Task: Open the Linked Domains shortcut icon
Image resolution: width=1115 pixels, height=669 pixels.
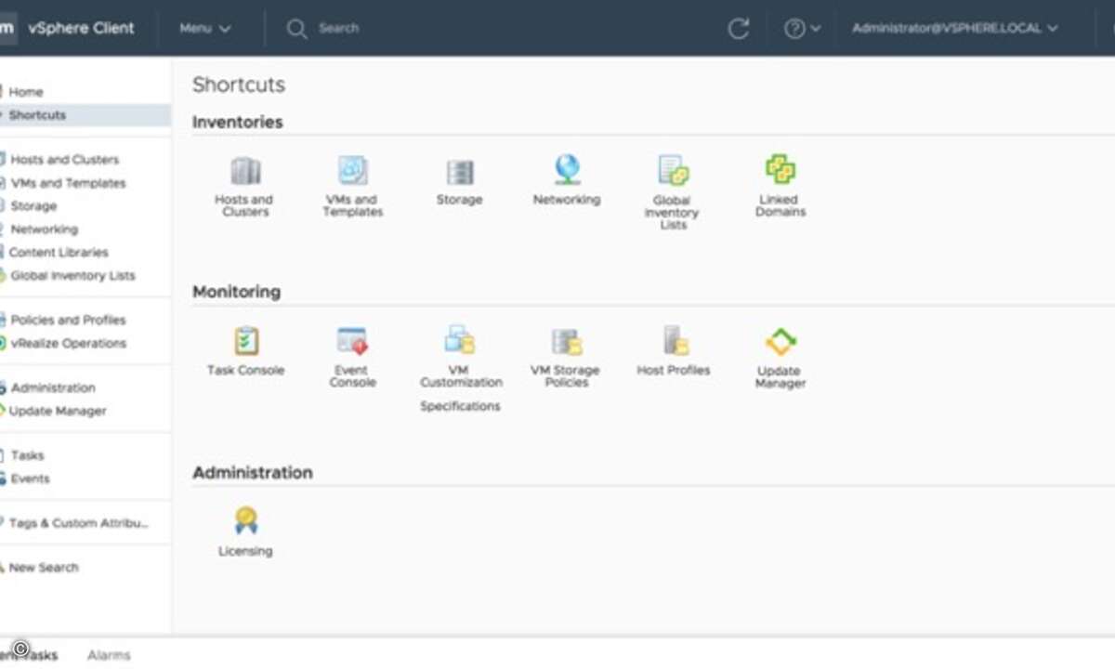Action: [780, 171]
